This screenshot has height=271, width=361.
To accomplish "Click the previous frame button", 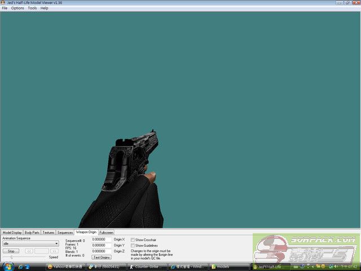I will point(29,251).
